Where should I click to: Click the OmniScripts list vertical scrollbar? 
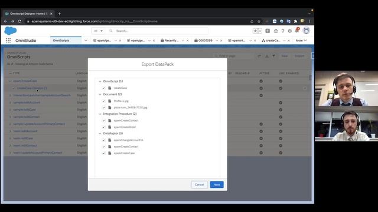tap(310, 77)
